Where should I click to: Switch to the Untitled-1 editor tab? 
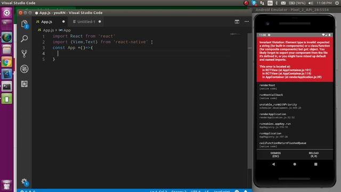[x=86, y=22]
